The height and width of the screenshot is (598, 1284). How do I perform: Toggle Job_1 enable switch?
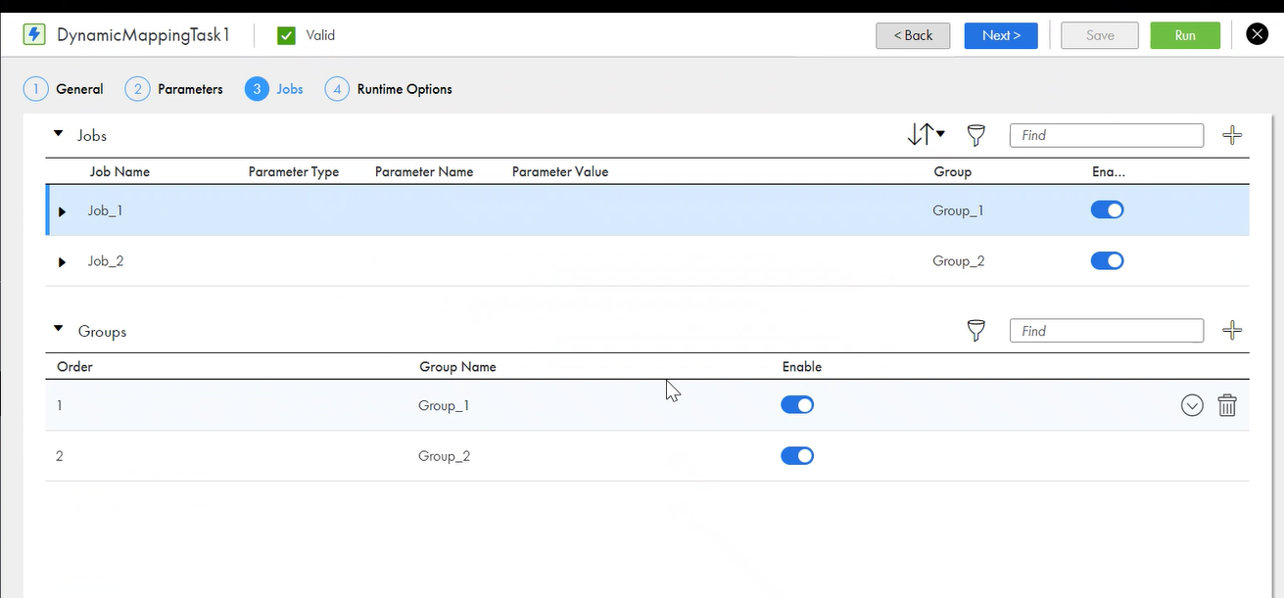pyautogui.click(x=1107, y=209)
